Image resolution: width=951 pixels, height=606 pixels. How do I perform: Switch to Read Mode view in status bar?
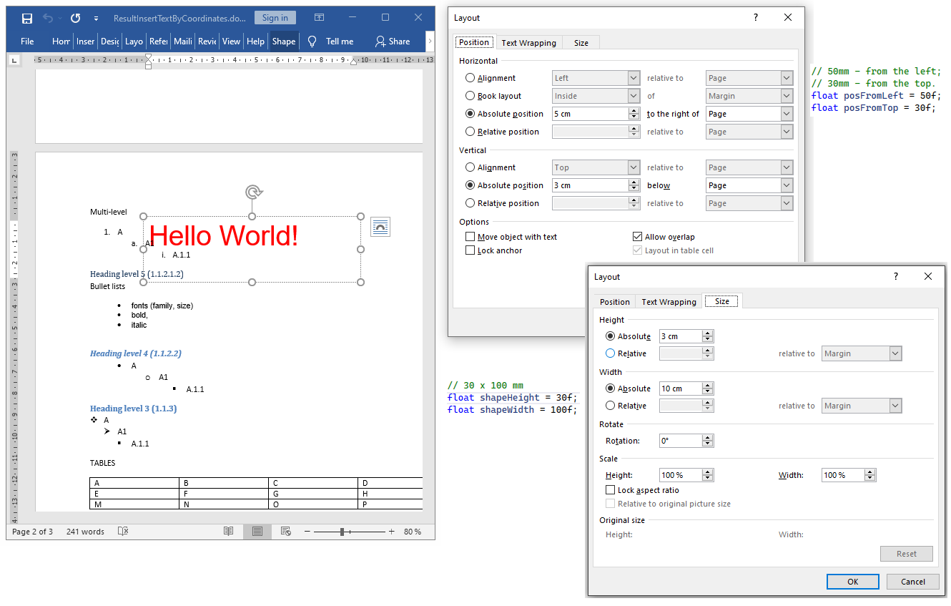click(228, 532)
